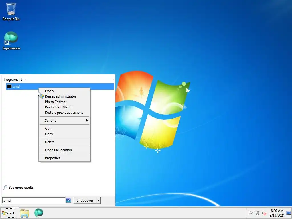
Task: Click the magnifier icon beside See more results
Action: [5, 187]
